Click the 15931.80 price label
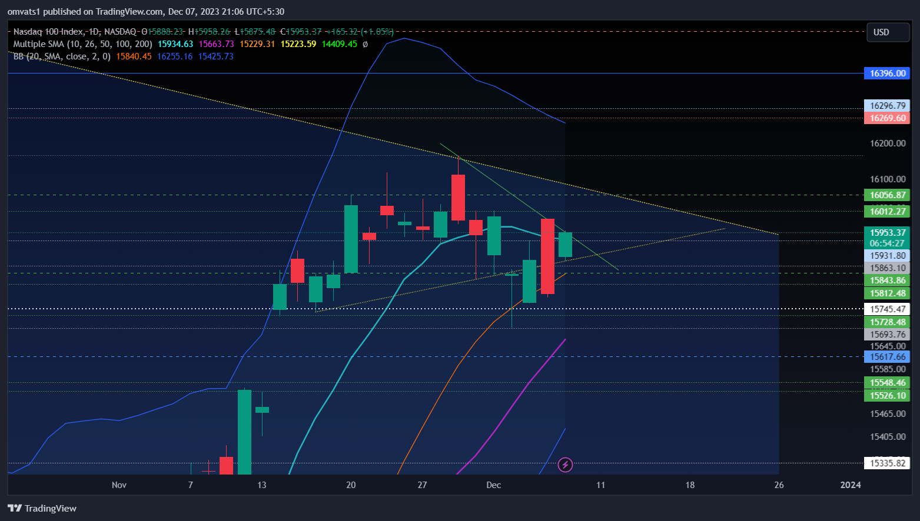The width and height of the screenshot is (920, 521). pos(887,256)
